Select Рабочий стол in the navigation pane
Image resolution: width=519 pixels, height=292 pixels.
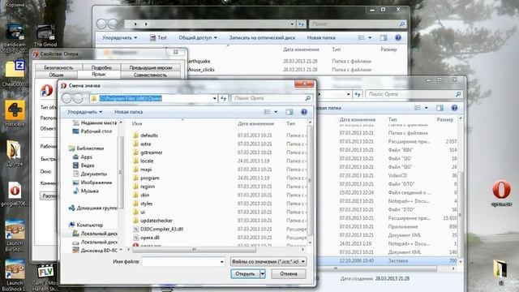point(92,131)
